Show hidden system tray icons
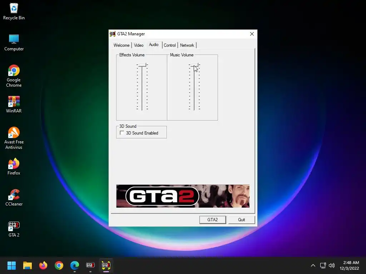 pyautogui.click(x=313, y=265)
